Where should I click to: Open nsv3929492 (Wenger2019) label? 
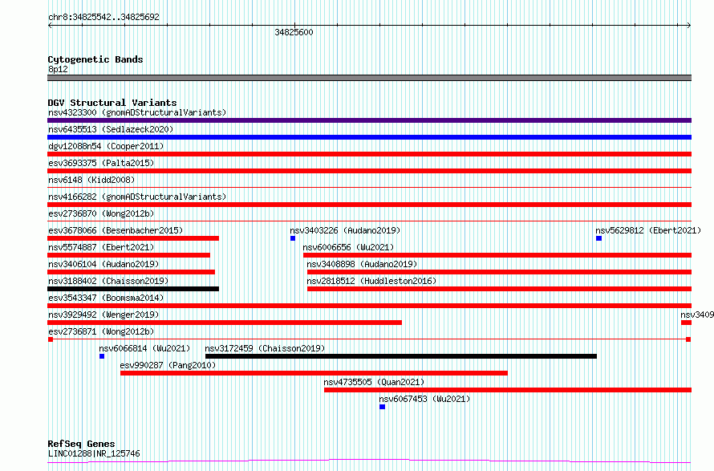(103, 315)
